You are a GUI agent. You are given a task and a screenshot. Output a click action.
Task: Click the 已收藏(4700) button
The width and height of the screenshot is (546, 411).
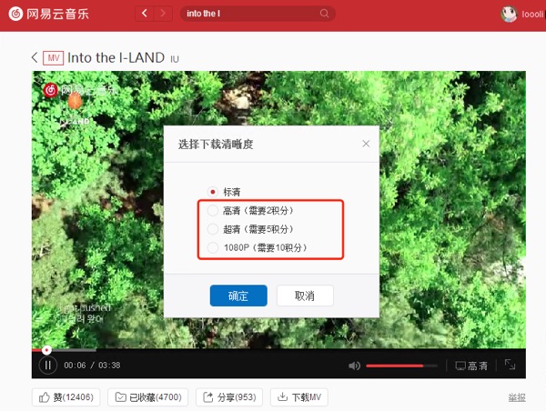(x=148, y=397)
